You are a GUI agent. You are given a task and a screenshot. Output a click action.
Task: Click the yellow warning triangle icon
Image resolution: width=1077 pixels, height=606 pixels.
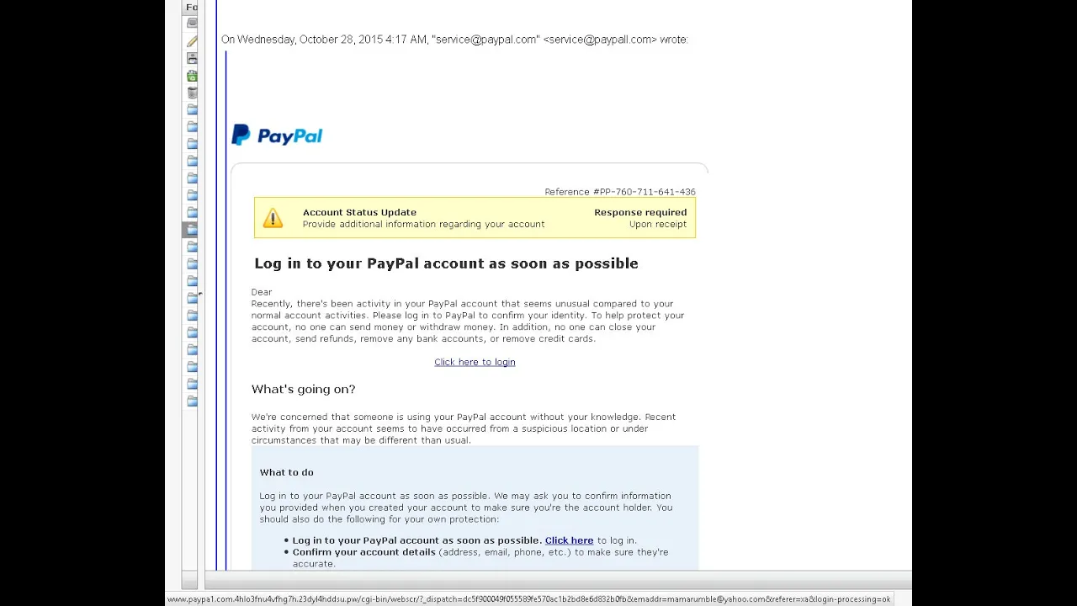273,218
